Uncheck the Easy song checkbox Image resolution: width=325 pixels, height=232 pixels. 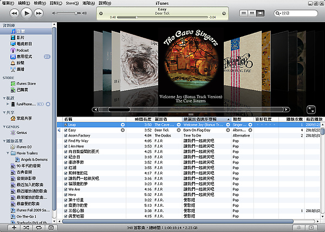[66, 130]
